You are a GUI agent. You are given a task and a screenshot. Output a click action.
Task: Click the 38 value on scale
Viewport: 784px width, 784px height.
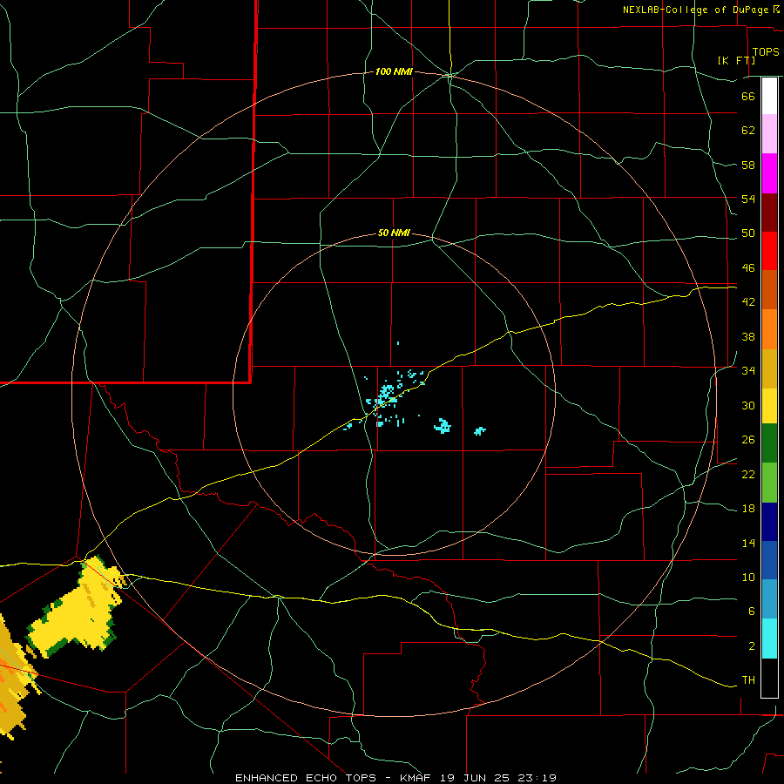pos(748,336)
